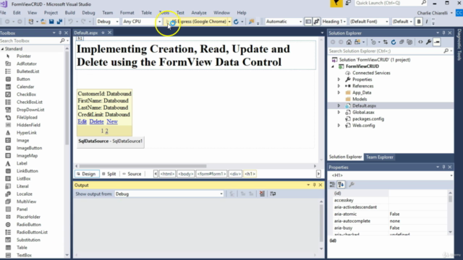Click the browser Refresh icon in toolbar
Image resolution: width=463 pixels, height=260 pixels.
pyautogui.click(x=236, y=22)
